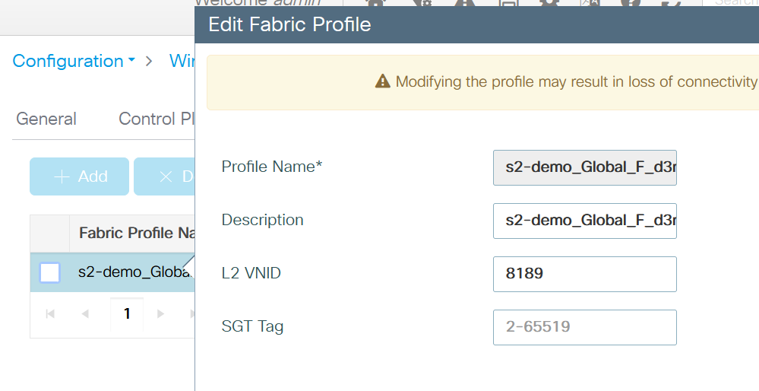Click the L2 VNID label
Screen dimensions: 759x391
click(x=251, y=273)
